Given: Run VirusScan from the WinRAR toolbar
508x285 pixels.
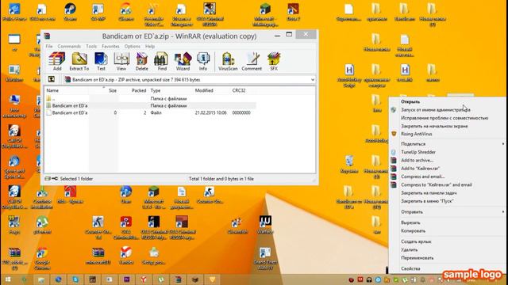Looking at the screenshot, I should click(228, 62).
